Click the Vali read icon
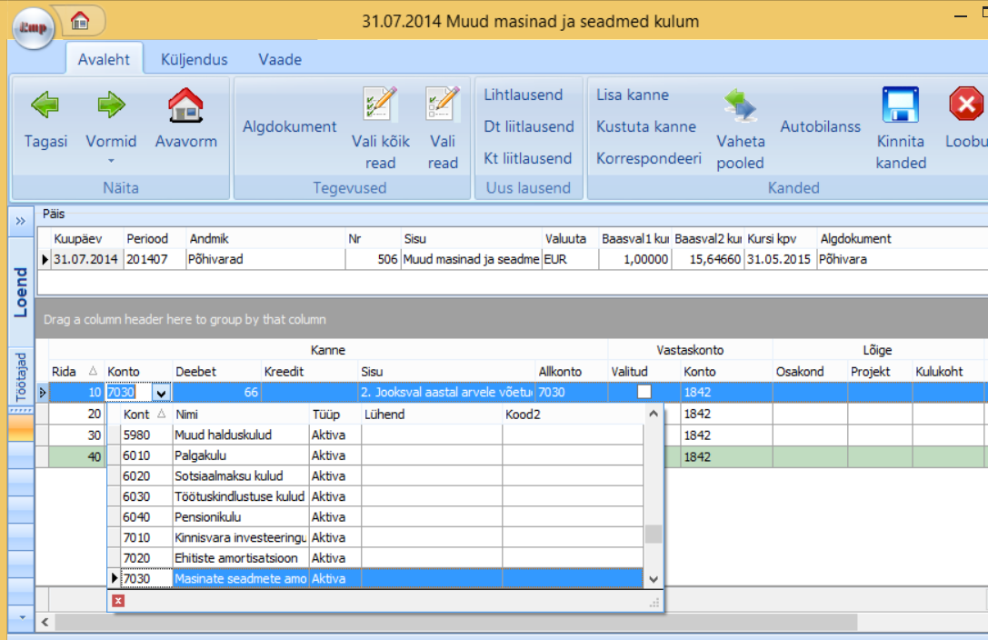The width and height of the screenshot is (988, 640). tap(443, 105)
